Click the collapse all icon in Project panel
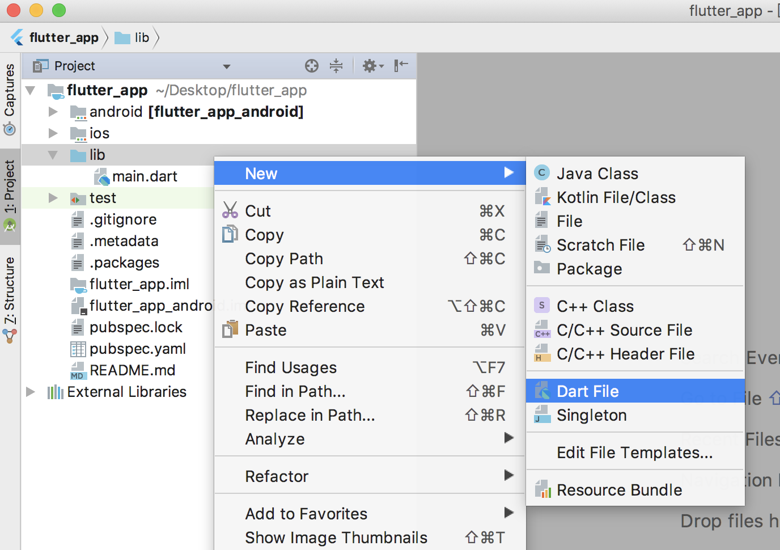Viewport: 780px width, 550px height. 336,66
